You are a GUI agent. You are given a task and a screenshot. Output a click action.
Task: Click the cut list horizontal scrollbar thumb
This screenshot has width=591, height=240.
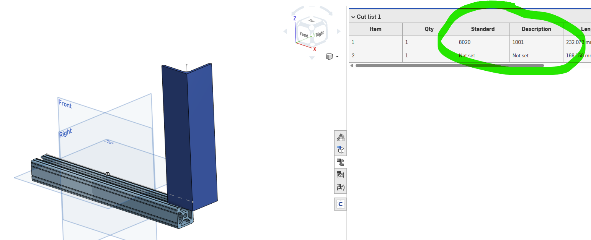449,65
